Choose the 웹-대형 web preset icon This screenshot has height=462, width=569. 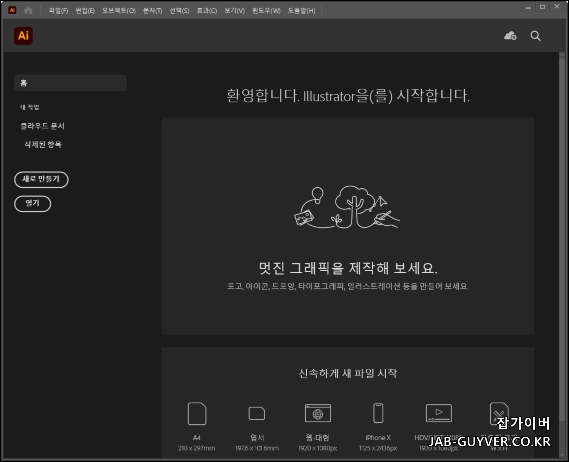(x=318, y=413)
